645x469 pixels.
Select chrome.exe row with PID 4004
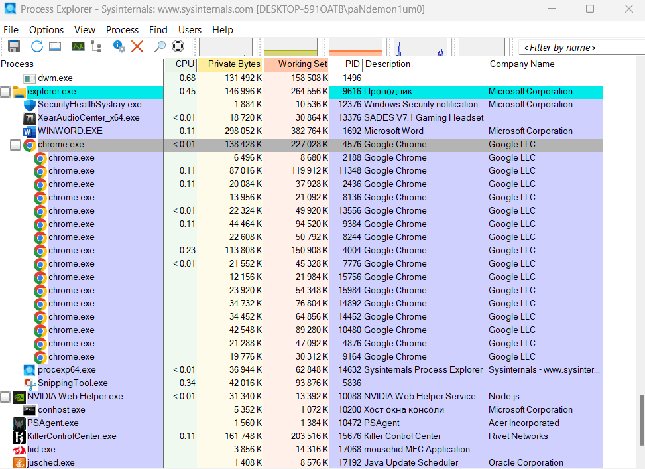[302, 251]
